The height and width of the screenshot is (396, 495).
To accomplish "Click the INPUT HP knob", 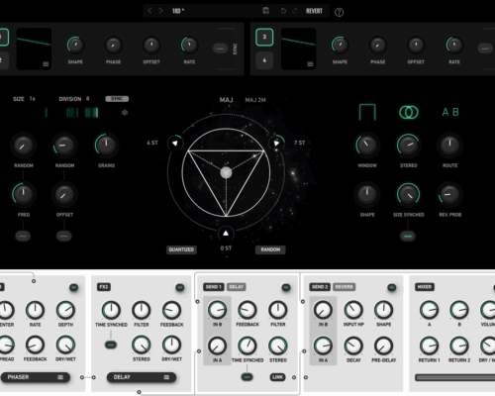I will (x=353, y=310).
